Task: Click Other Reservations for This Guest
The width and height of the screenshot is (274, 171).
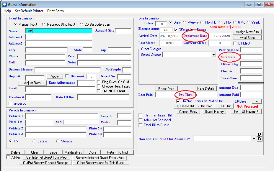Action: [x=101, y=163]
